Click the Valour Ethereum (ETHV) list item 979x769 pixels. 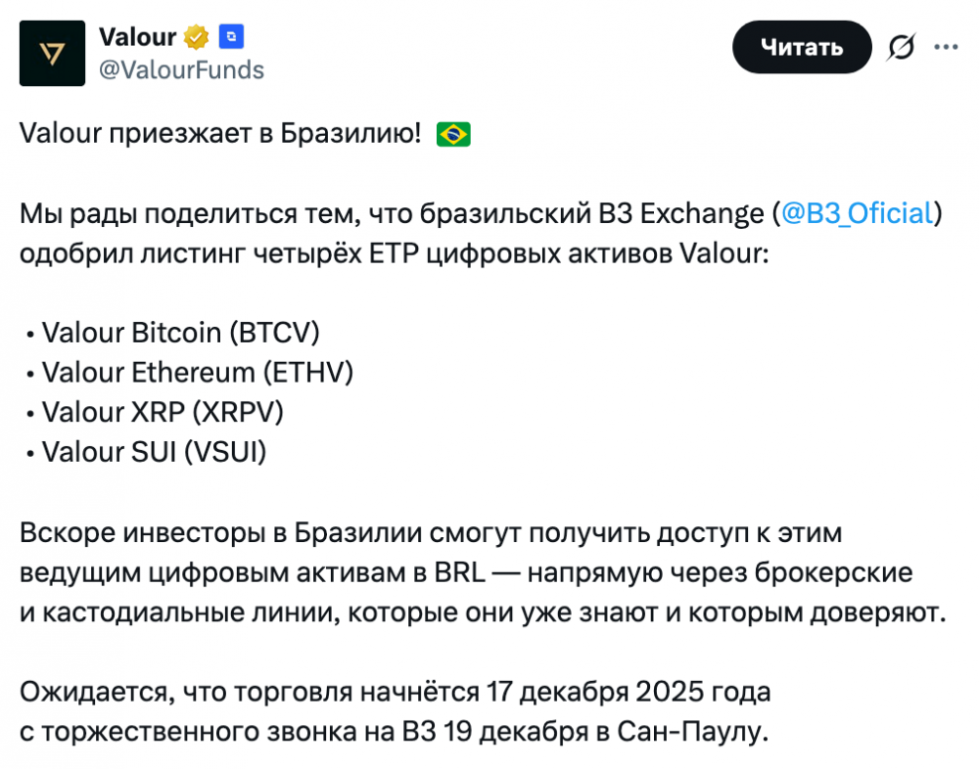[x=197, y=373]
